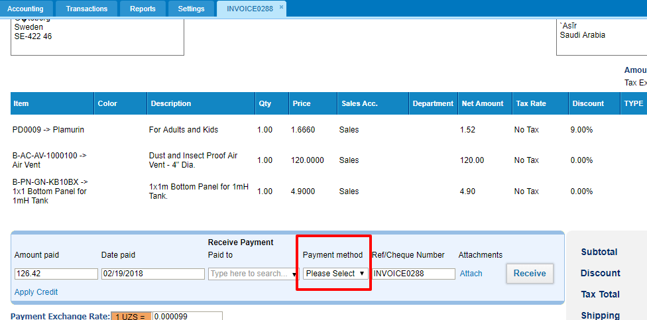Switch to the Transactions tab
Viewport: 647px width, 320px height.
click(x=87, y=9)
